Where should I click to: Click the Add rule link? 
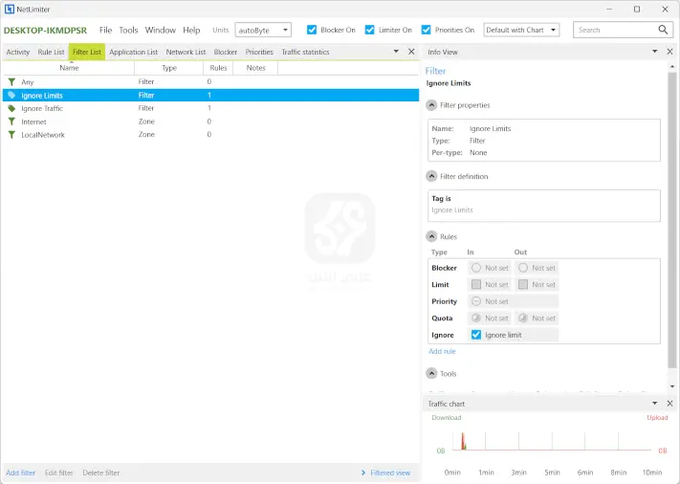pyautogui.click(x=443, y=351)
